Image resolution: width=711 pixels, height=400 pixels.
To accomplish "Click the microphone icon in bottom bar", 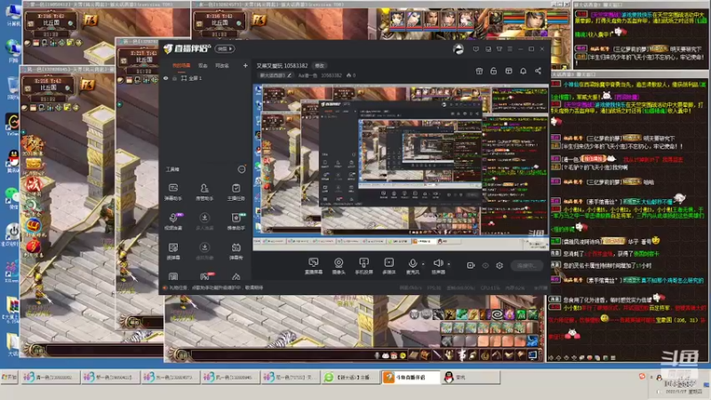I will [x=412, y=265].
